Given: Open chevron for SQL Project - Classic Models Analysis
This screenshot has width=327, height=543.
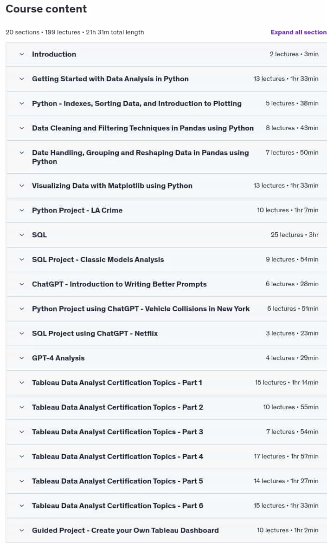Looking at the screenshot, I should pos(22,259).
